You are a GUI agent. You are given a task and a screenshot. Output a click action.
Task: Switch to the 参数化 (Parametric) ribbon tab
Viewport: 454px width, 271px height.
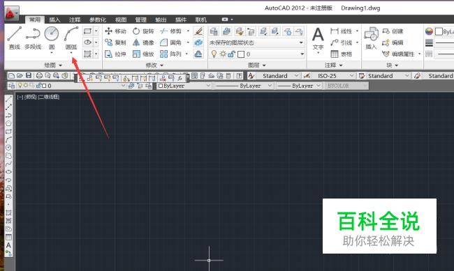click(x=98, y=20)
